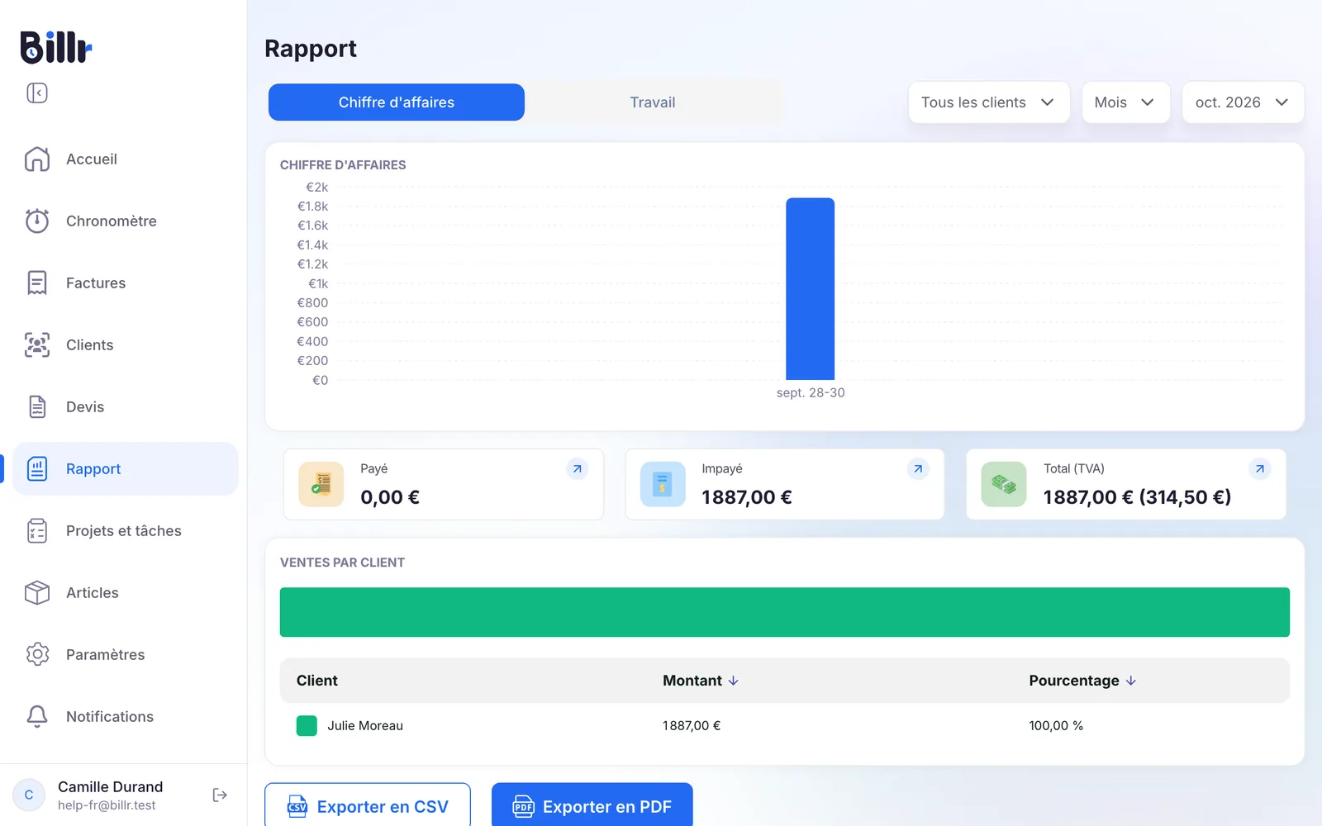Open the Clients icon in sidebar
This screenshot has height=826, width=1322.
click(x=37, y=344)
